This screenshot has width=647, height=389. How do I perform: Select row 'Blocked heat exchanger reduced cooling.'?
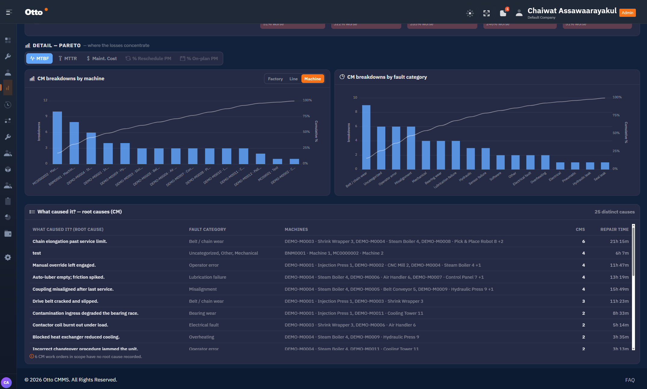331,337
